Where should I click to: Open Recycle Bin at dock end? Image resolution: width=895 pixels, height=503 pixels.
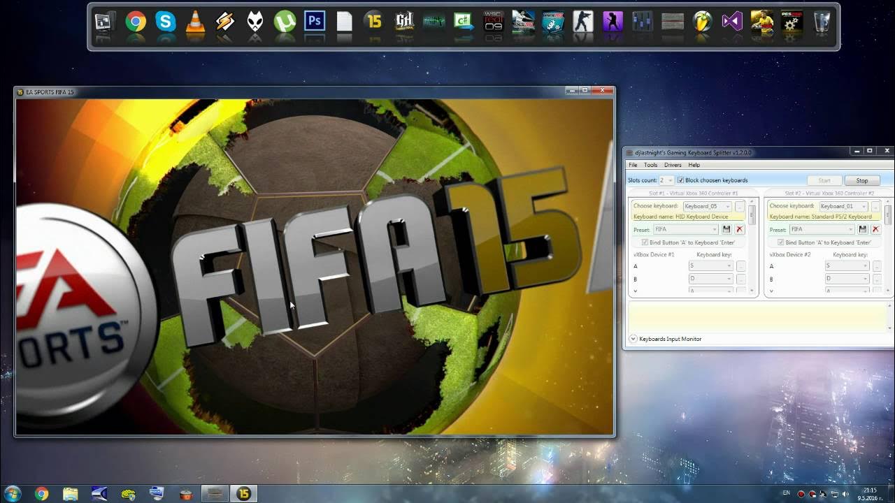(822, 22)
